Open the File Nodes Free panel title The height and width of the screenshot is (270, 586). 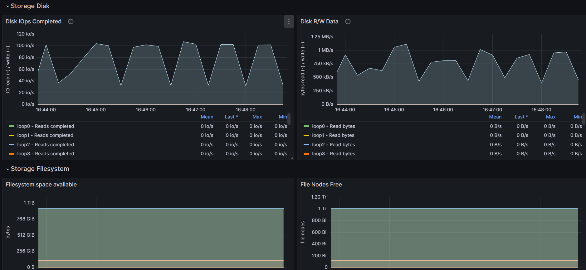321,185
